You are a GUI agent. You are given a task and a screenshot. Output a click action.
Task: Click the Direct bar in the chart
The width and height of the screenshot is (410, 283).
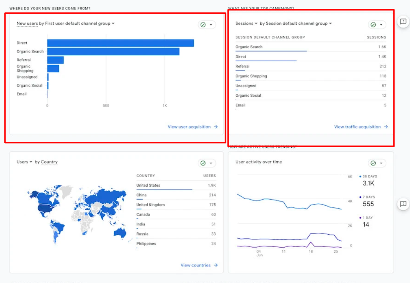click(x=120, y=43)
